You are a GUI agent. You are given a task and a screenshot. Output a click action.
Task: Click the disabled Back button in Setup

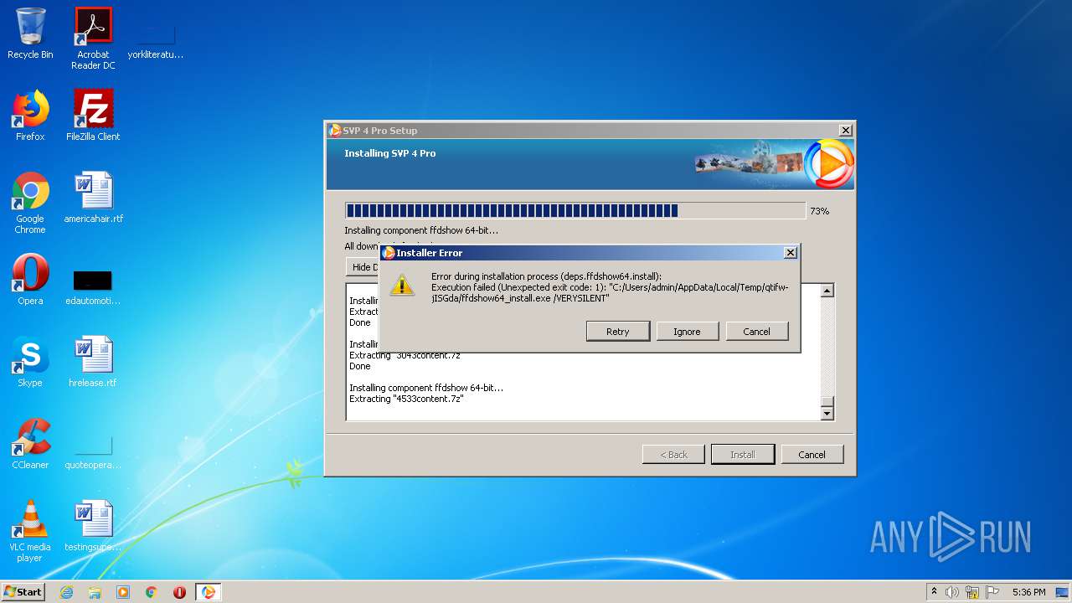coord(673,455)
